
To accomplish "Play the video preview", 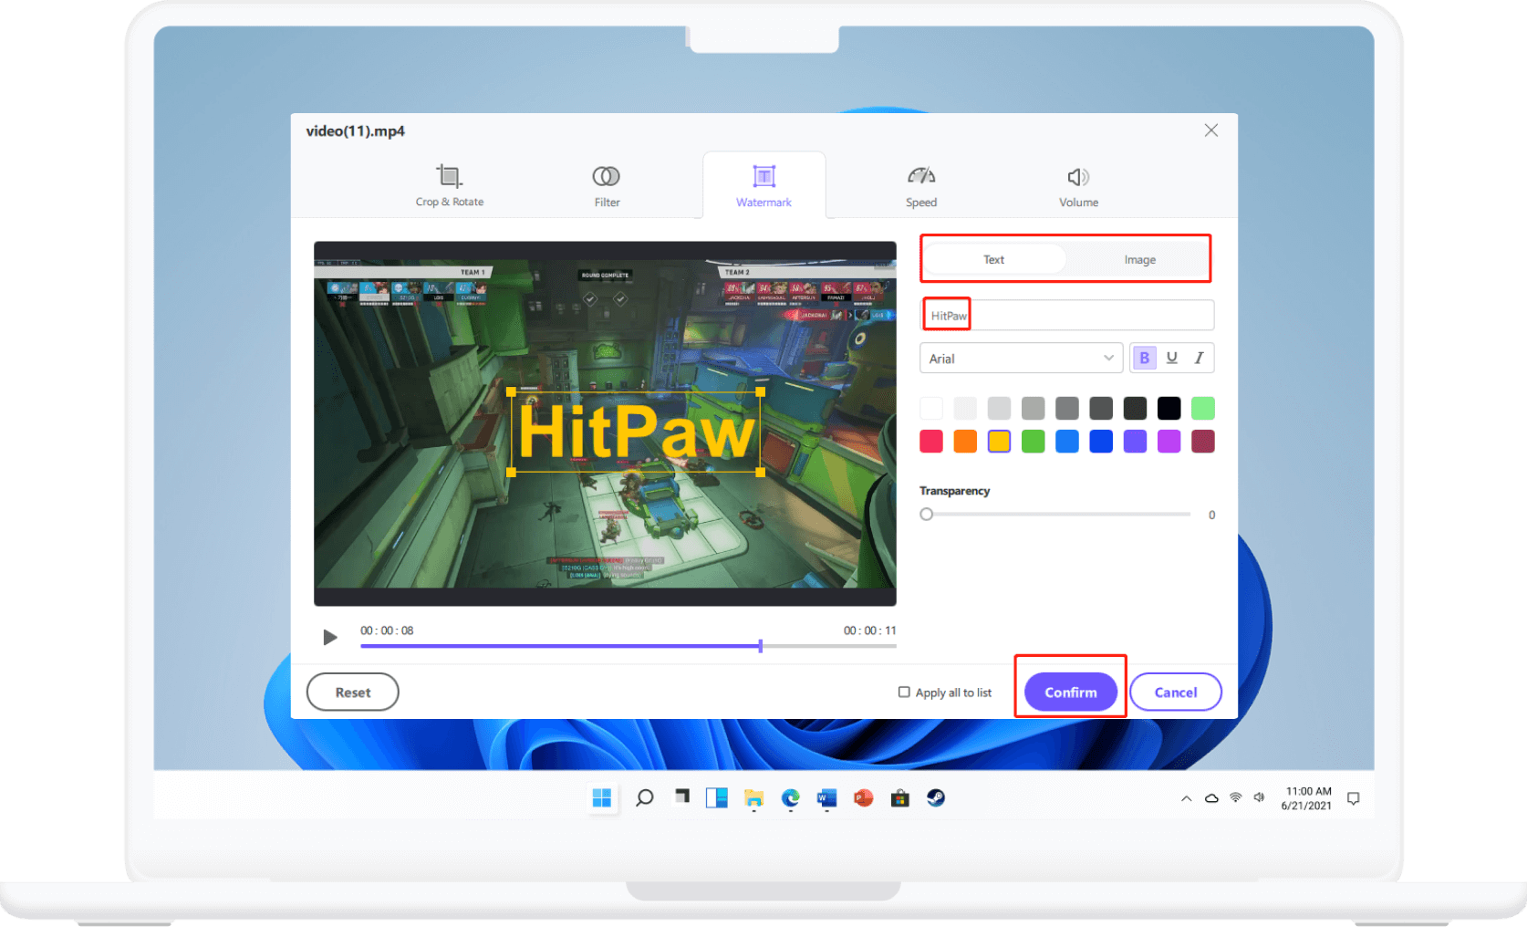I will pyautogui.click(x=330, y=637).
